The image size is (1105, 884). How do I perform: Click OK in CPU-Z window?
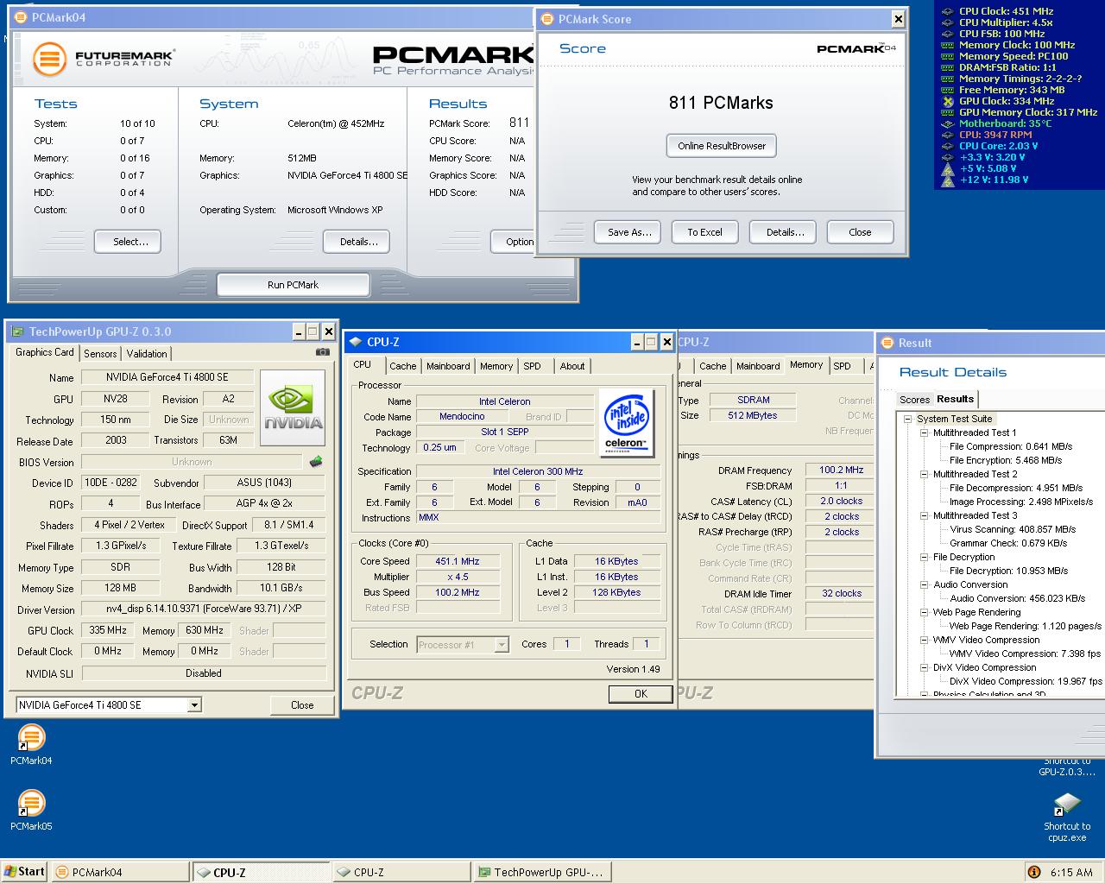click(641, 693)
